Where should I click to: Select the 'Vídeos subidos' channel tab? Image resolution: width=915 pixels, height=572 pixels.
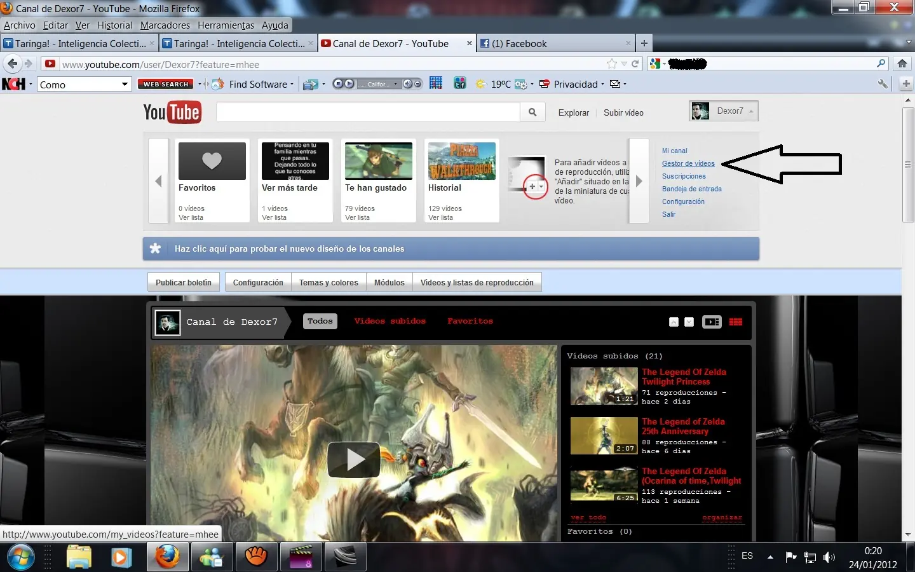(x=390, y=321)
